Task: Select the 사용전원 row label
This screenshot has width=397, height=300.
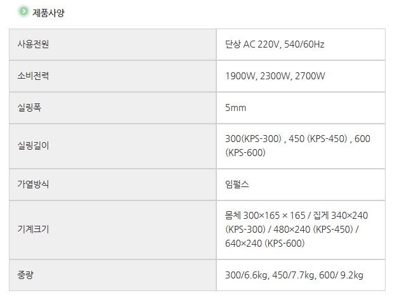Action: pyautogui.click(x=34, y=44)
